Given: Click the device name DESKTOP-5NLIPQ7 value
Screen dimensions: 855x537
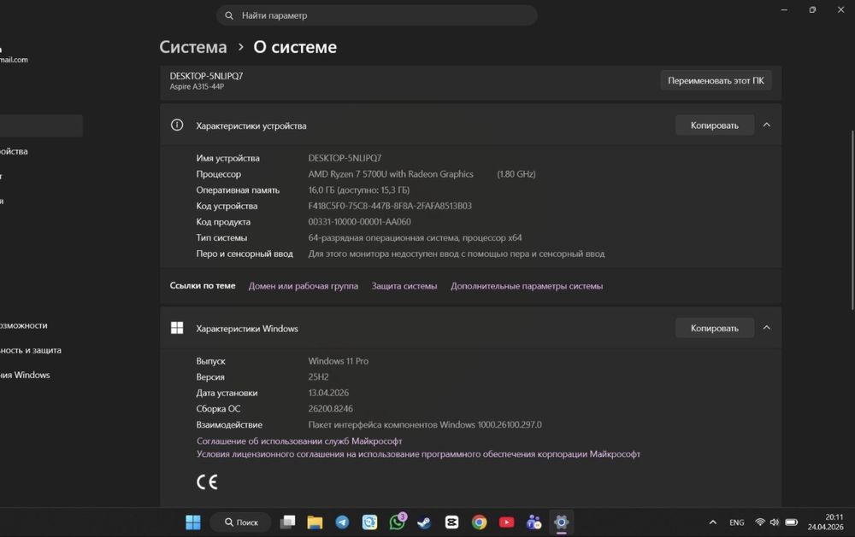Looking at the screenshot, I should tap(345, 158).
